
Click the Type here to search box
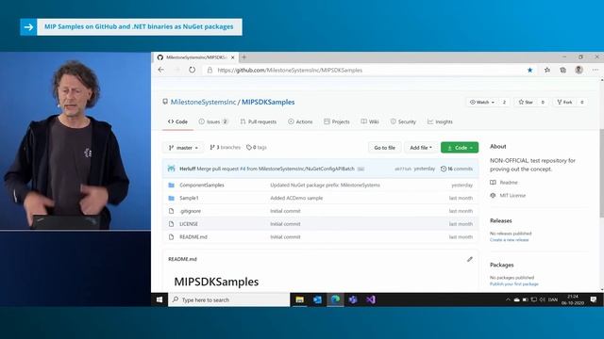[x=228, y=299]
